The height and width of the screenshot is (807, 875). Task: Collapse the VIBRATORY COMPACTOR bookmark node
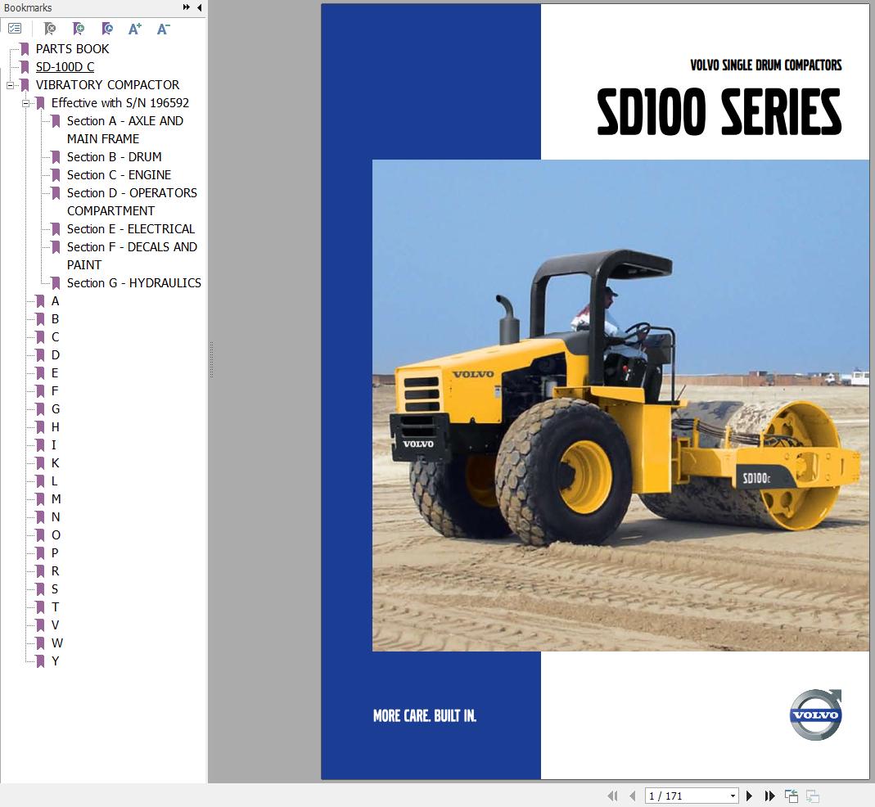click(10, 85)
